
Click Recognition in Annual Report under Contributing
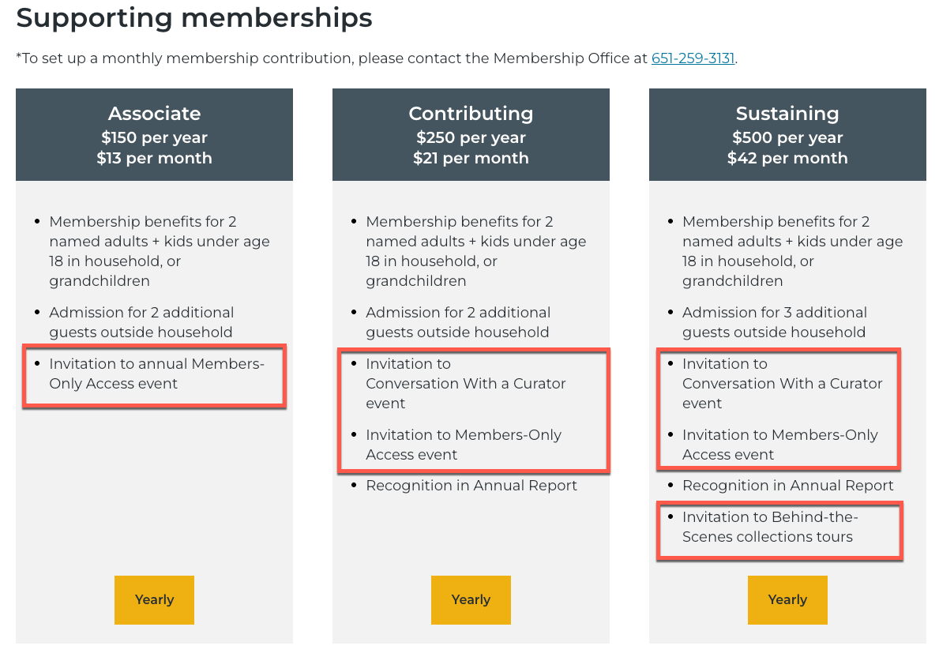tap(471, 486)
